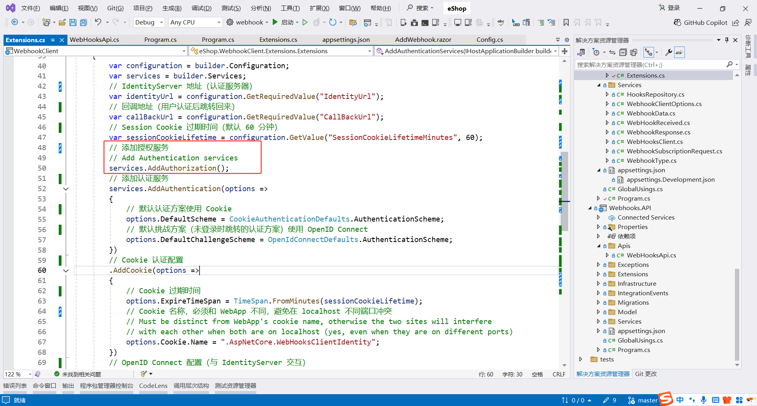Open the Debug configuration dropdown

pyautogui.click(x=149, y=22)
